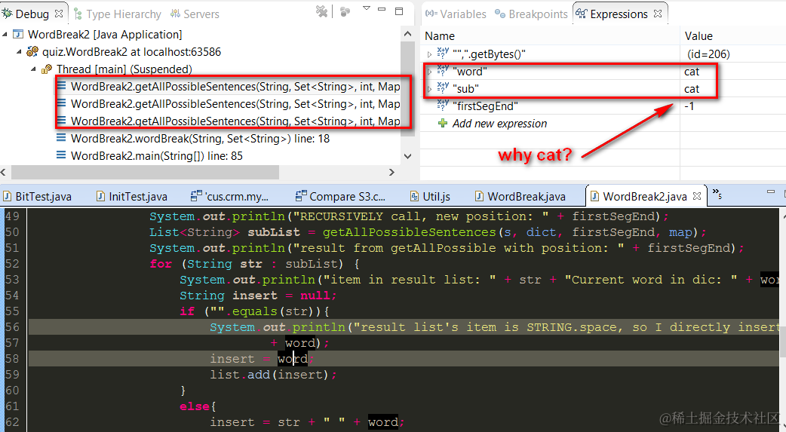
Task: Select Thread [main] (Suspended)
Action: (x=124, y=69)
